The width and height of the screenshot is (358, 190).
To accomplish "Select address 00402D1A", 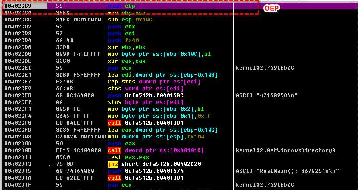I will click(x=18, y=178).
